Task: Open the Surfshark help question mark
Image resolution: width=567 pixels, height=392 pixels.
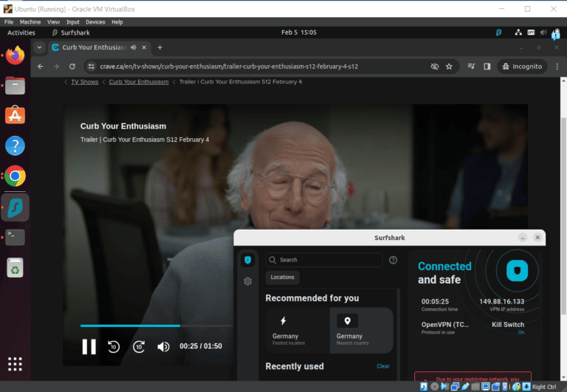Action: tap(393, 260)
